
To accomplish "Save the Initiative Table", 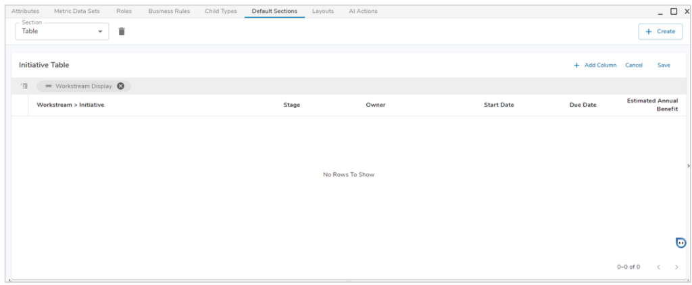I will [x=664, y=66].
